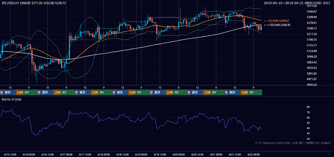This screenshot has height=157, width=334.
Task: Click the 4/19 12:00 date label
Action: [160, 154]
